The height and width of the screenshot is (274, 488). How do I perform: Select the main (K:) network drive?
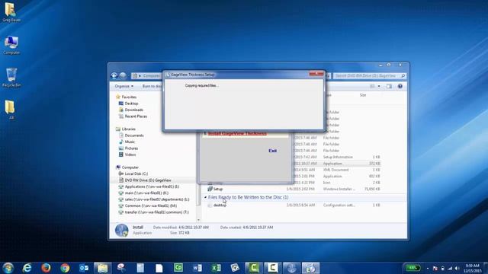coord(146,193)
